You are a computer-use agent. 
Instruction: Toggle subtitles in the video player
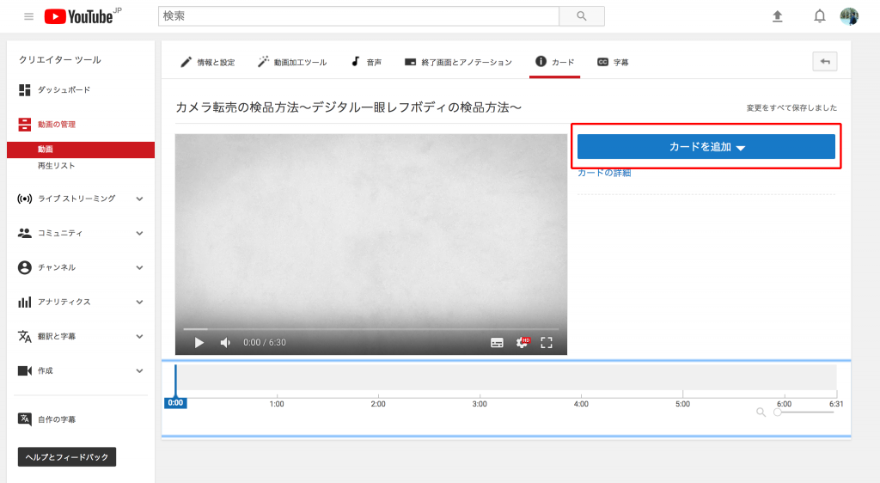(x=497, y=343)
